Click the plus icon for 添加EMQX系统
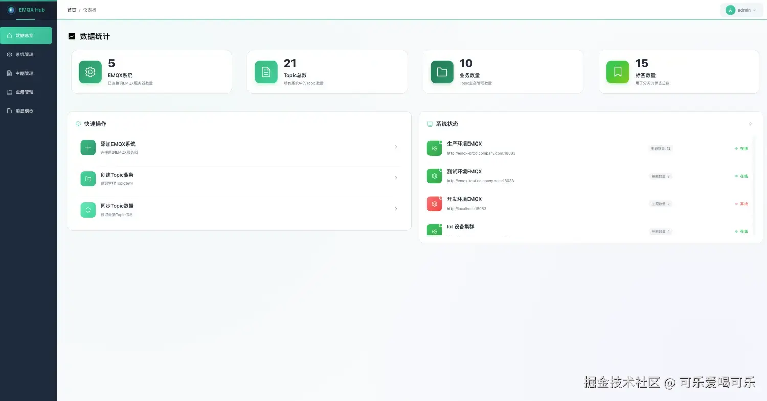Image resolution: width=767 pixels, height=401 pixels. point(88,148)
